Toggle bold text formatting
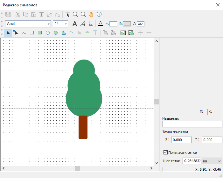Viewport: 223px width, 178px height. [75, 24]
